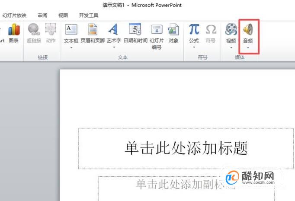Expand the Video (视频) dropdown arrow
Viewport: 295px width, 201px height.
[231, 48]
